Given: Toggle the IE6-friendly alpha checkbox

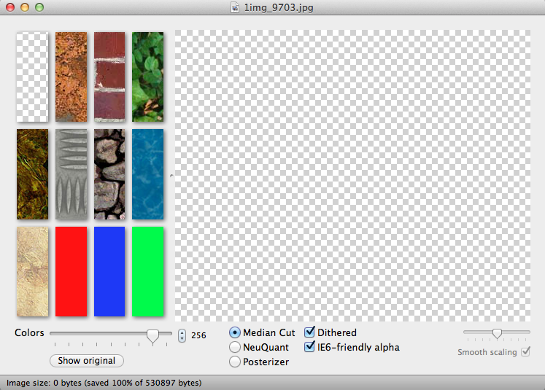Looking at the screenshot, I should [309, 346].
